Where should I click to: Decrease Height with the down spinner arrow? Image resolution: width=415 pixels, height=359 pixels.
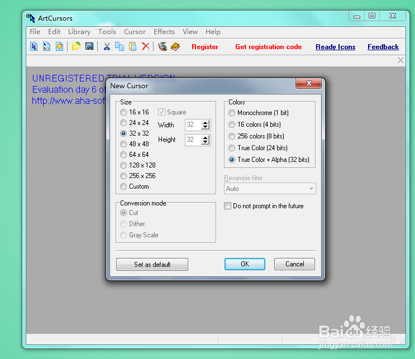tap(206, 142)
